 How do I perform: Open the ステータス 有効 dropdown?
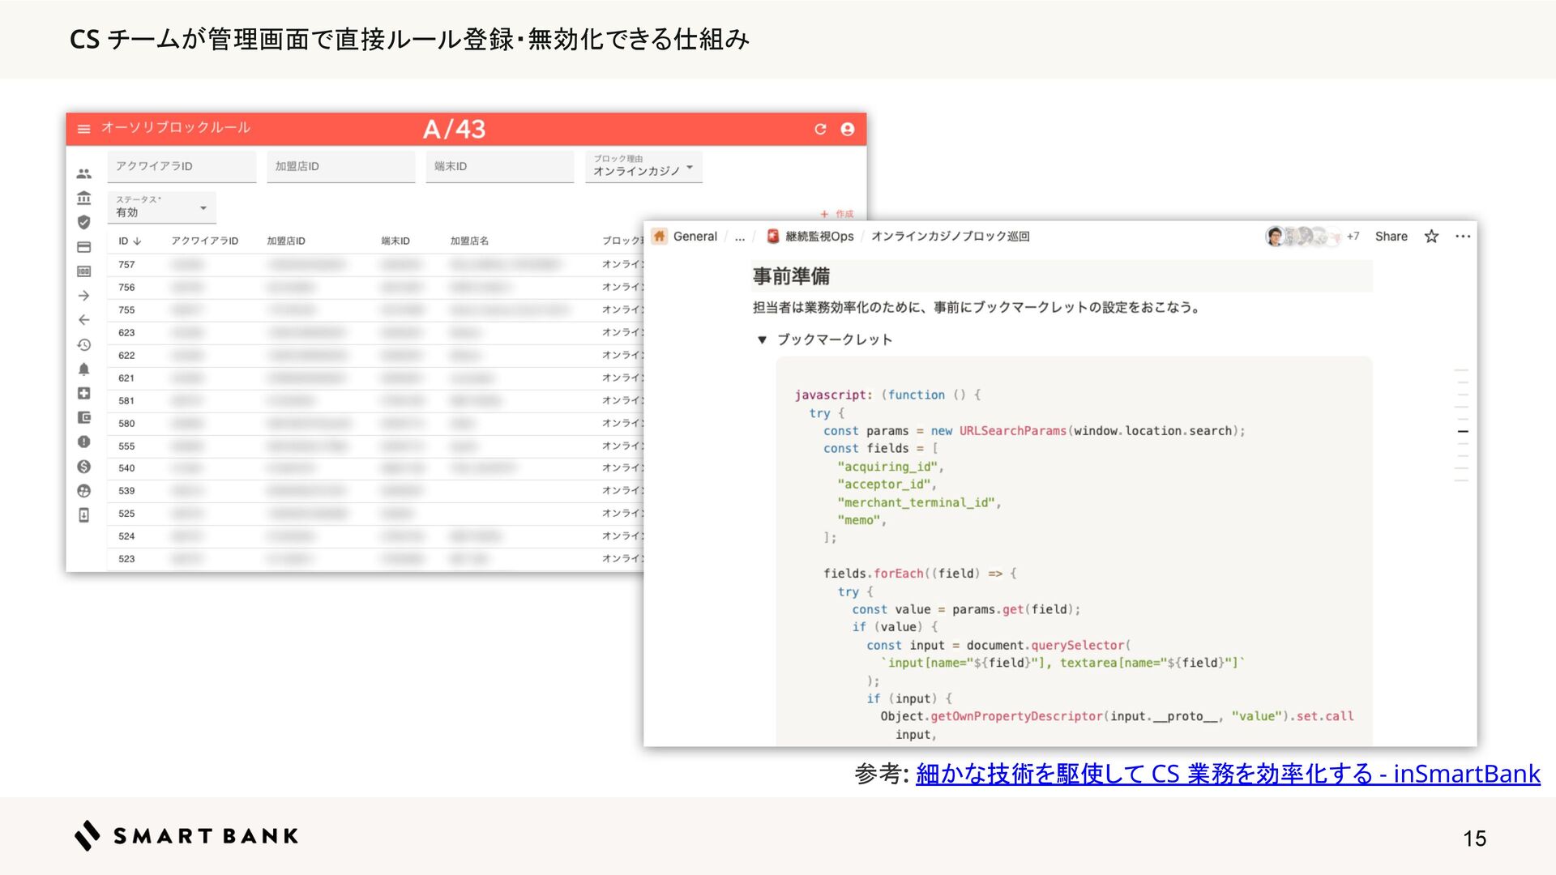[x=161, y=208]
